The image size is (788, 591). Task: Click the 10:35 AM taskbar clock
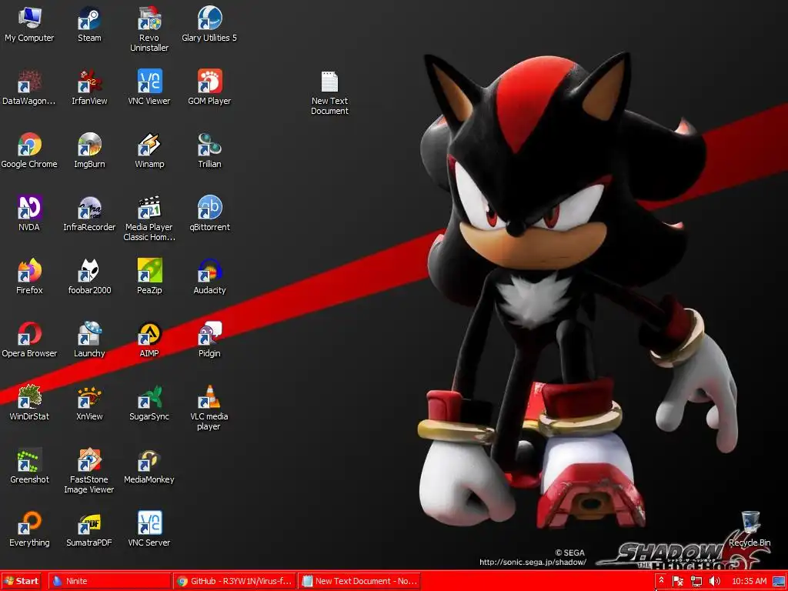click(x=750, y=582)
